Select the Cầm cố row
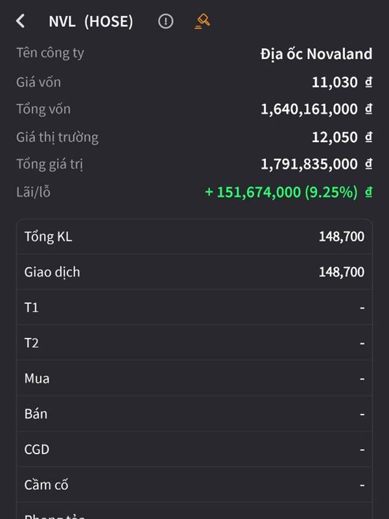This screenshot has height=519, width=389. tap(194, 485)
